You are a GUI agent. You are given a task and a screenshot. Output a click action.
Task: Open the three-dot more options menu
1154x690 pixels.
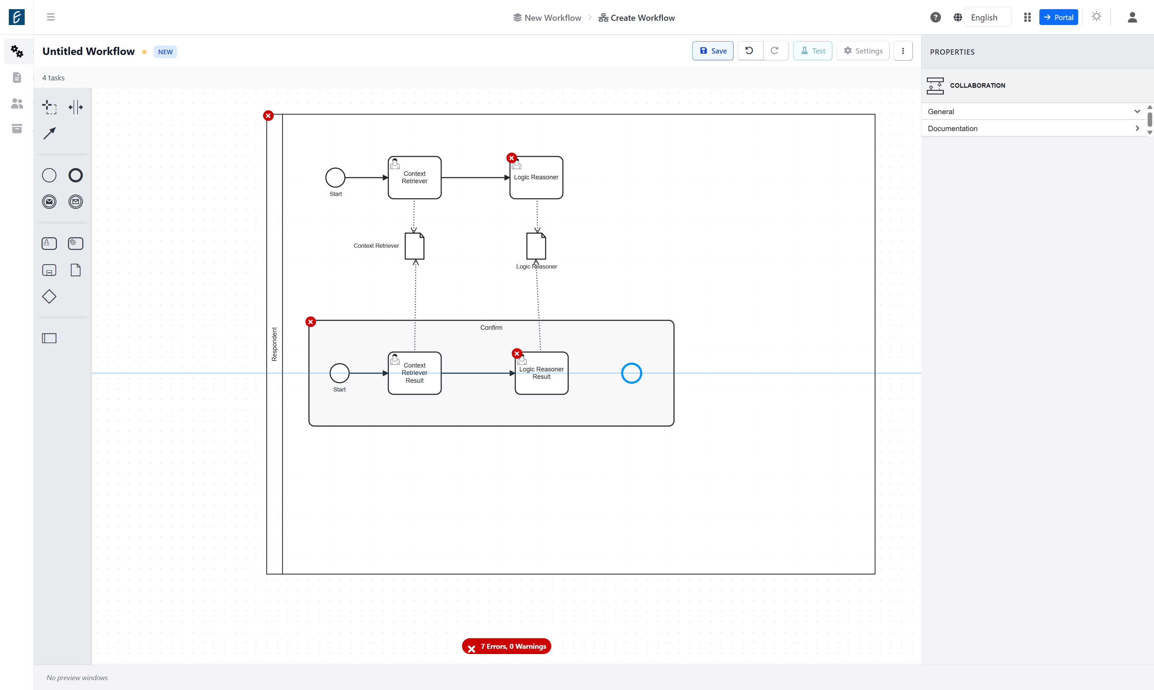[x=903, y=51]
